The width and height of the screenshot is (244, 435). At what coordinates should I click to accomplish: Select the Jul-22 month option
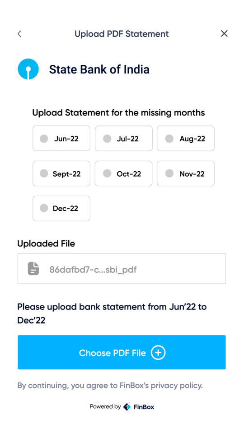pyautogui.click(x=124, y=139)
